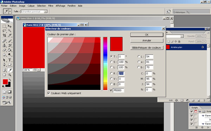Screen dimensions: 211x131
Task: Select the B blue radio button
Action: click(111, 84)
